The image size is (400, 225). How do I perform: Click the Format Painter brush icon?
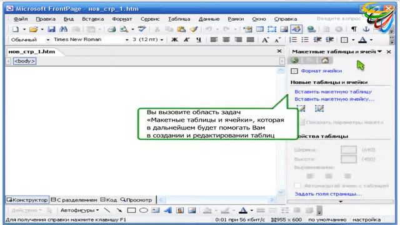point(194,29)
